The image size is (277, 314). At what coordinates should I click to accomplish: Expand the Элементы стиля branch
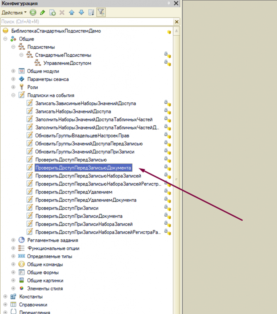click(x=13, y=288)
